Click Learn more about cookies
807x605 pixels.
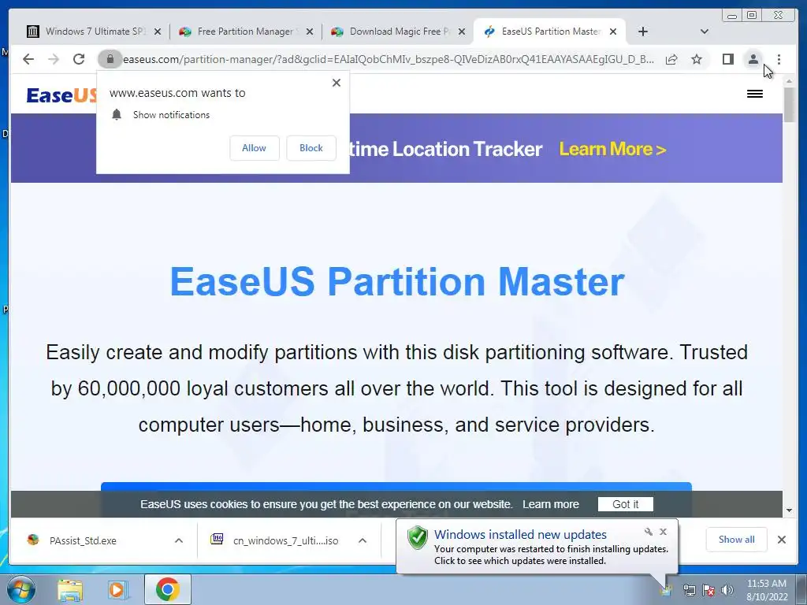click(550, 504)
